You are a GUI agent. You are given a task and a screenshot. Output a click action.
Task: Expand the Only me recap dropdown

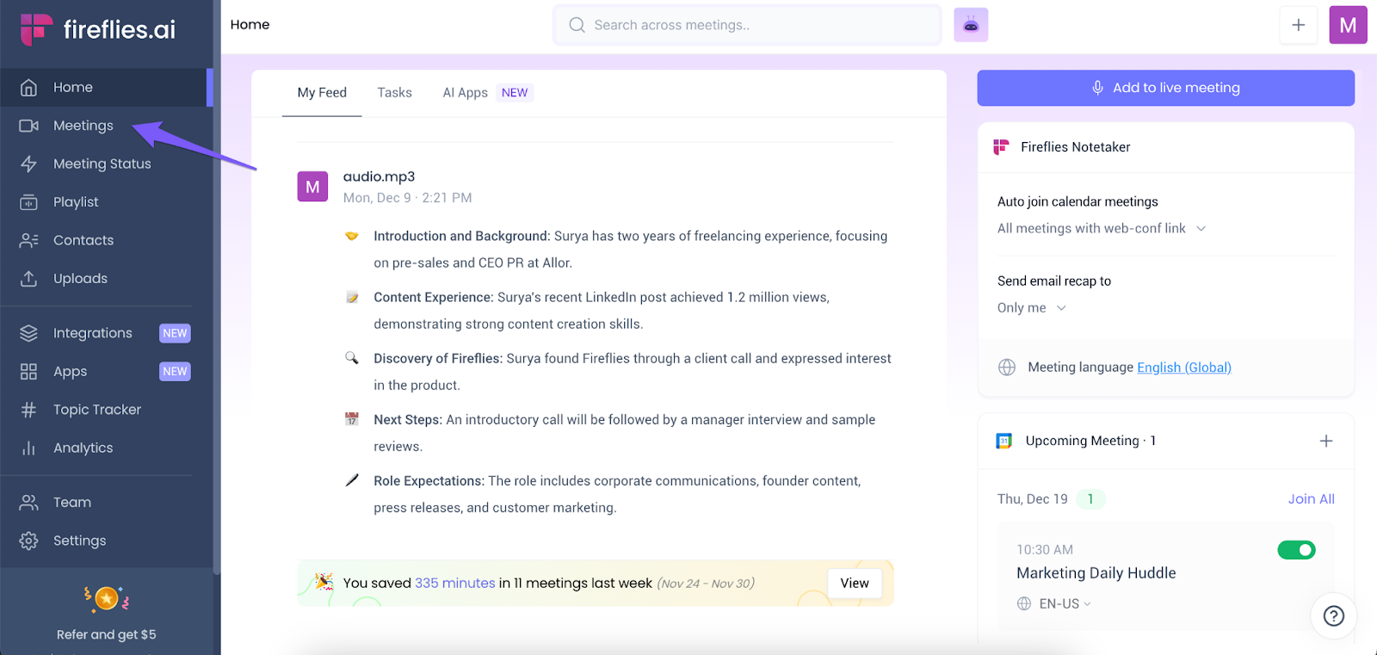tap(1031, 307)
